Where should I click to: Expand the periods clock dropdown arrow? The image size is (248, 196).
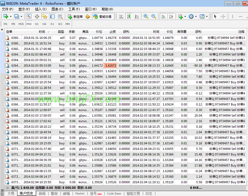[x=196, y=16]
